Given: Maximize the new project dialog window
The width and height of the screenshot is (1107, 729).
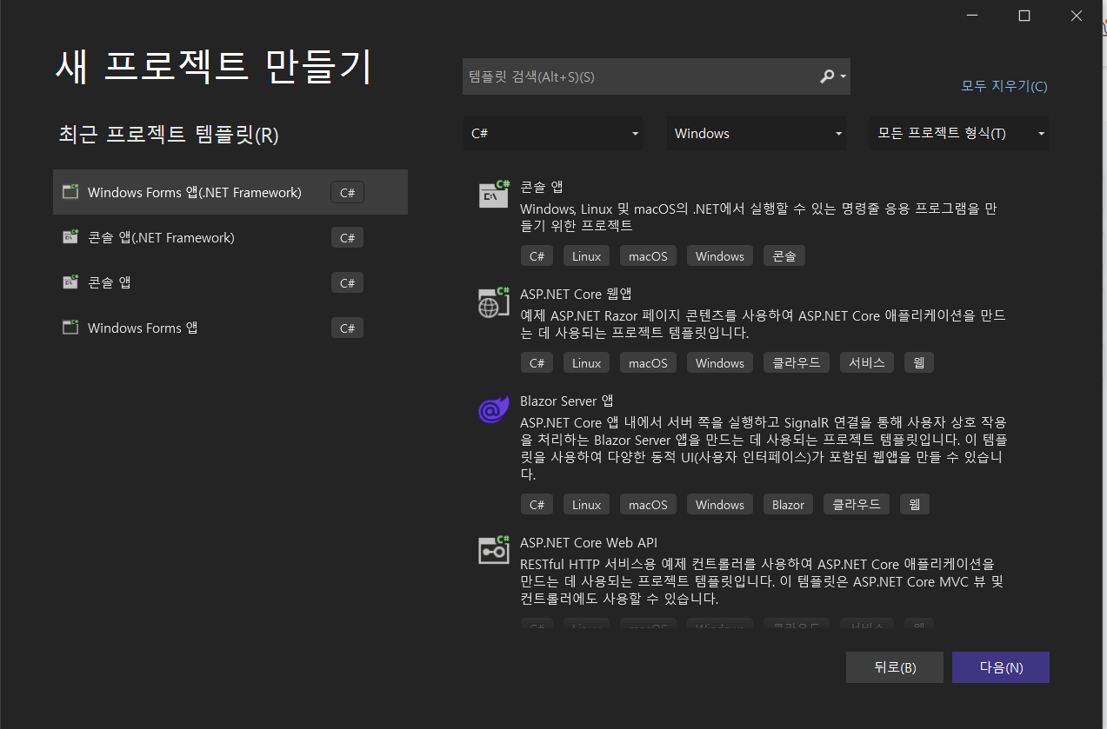Looking at the screenshot, I should coord(1024,16).
